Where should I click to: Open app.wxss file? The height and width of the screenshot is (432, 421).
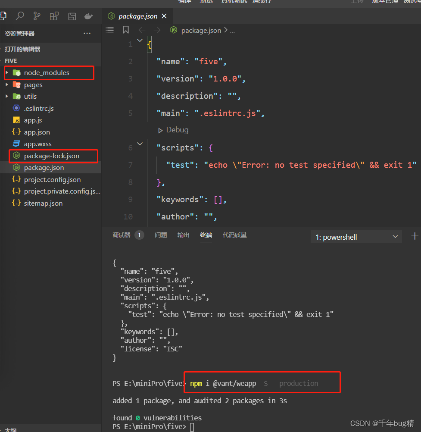click(38, 144)
